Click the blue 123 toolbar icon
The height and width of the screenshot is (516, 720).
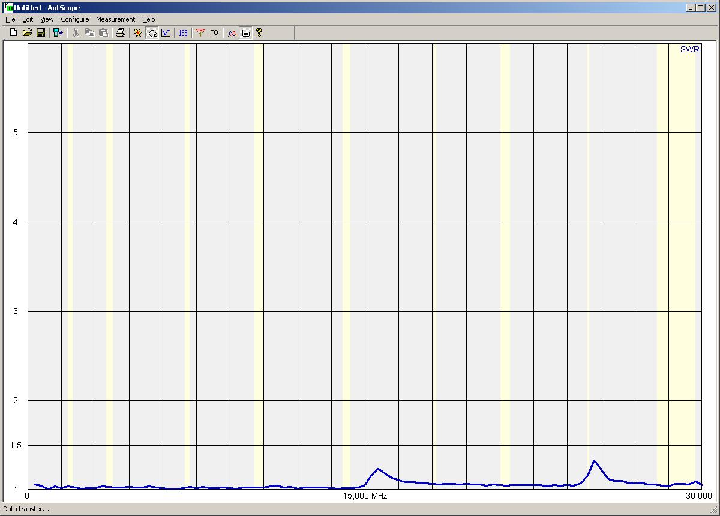coord(183,32)
